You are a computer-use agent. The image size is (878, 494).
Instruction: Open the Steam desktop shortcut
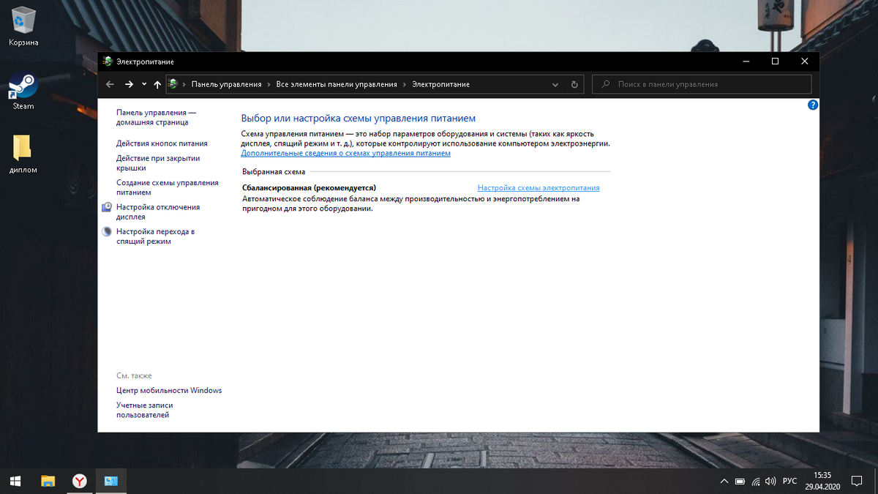pyautogui.click(x=23, y=91)
